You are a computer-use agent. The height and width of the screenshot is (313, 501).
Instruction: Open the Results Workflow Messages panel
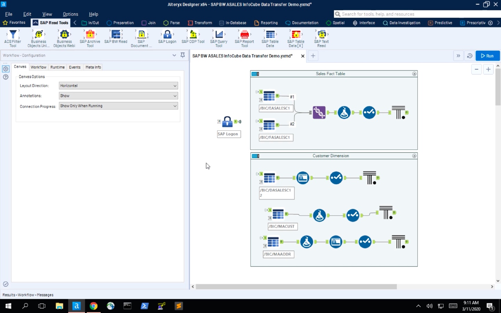click(28, 295)
